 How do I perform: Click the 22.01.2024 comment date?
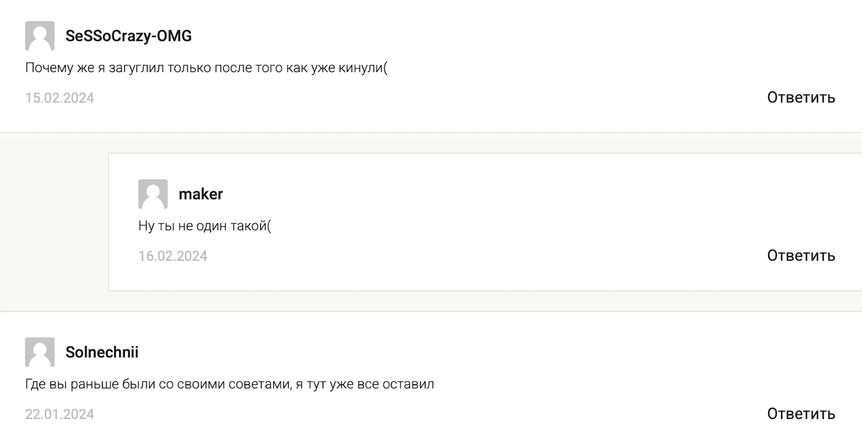coord(60,414)
